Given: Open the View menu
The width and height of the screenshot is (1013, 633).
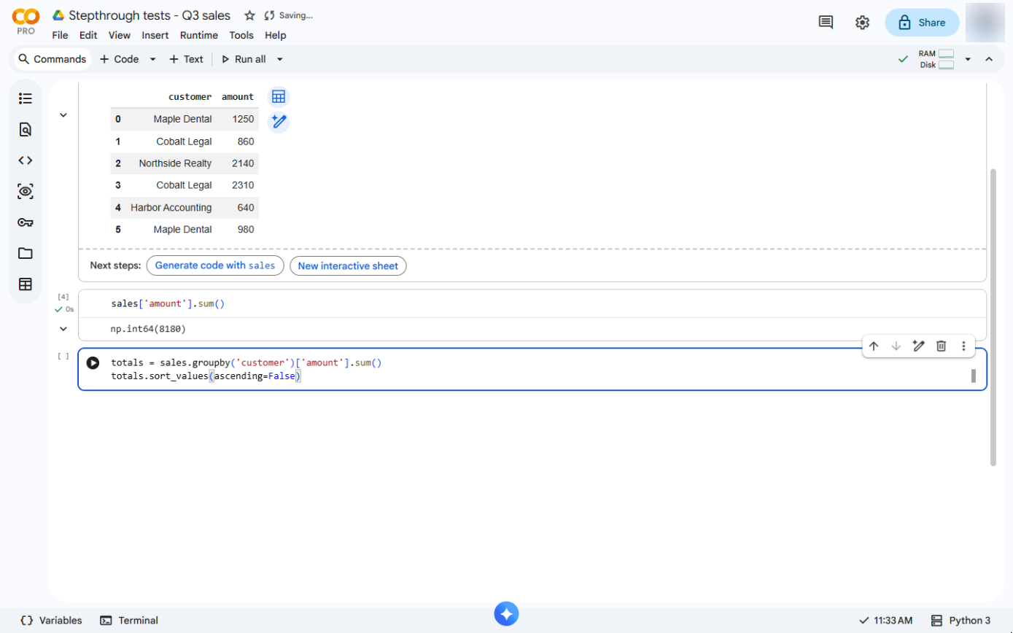Looking at the screenshot, I should tap(120, 35).
